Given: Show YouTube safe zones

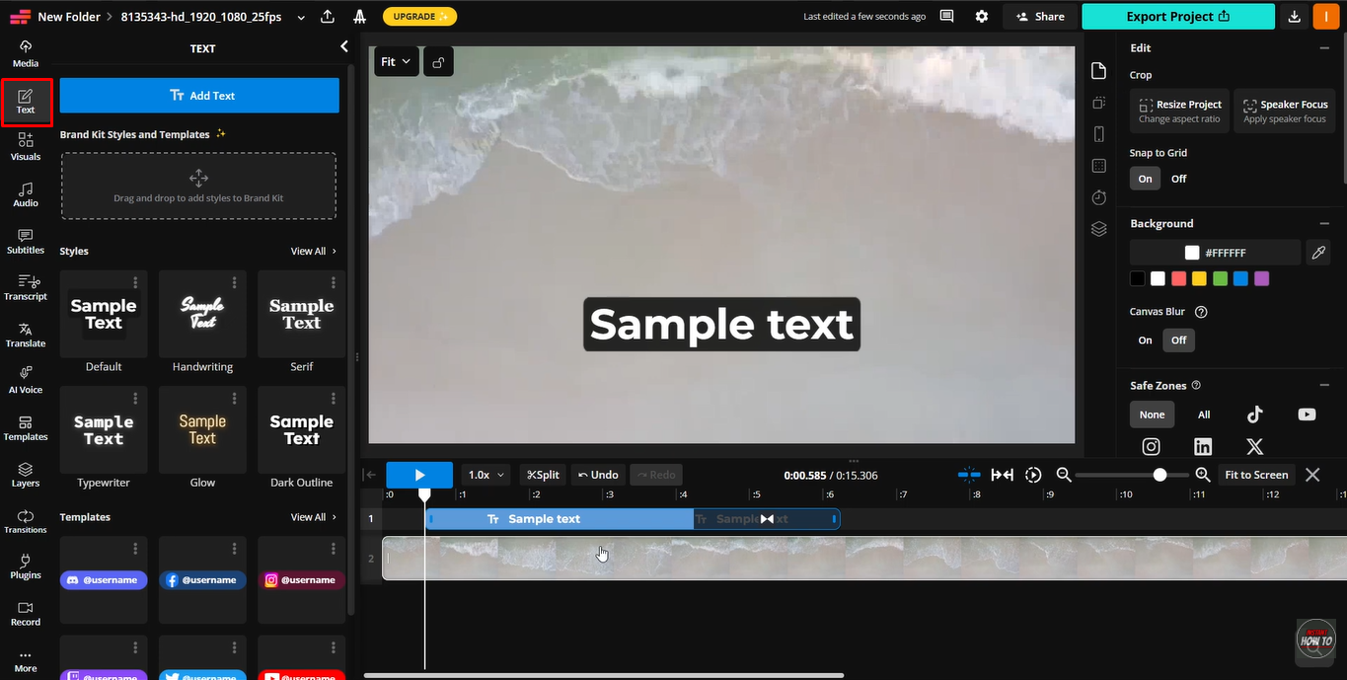Looking at the screenshot, I should point(1307,415).
